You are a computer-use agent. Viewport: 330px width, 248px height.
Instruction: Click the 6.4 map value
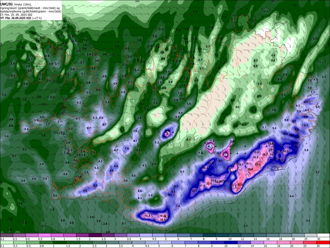coord(101,118)
